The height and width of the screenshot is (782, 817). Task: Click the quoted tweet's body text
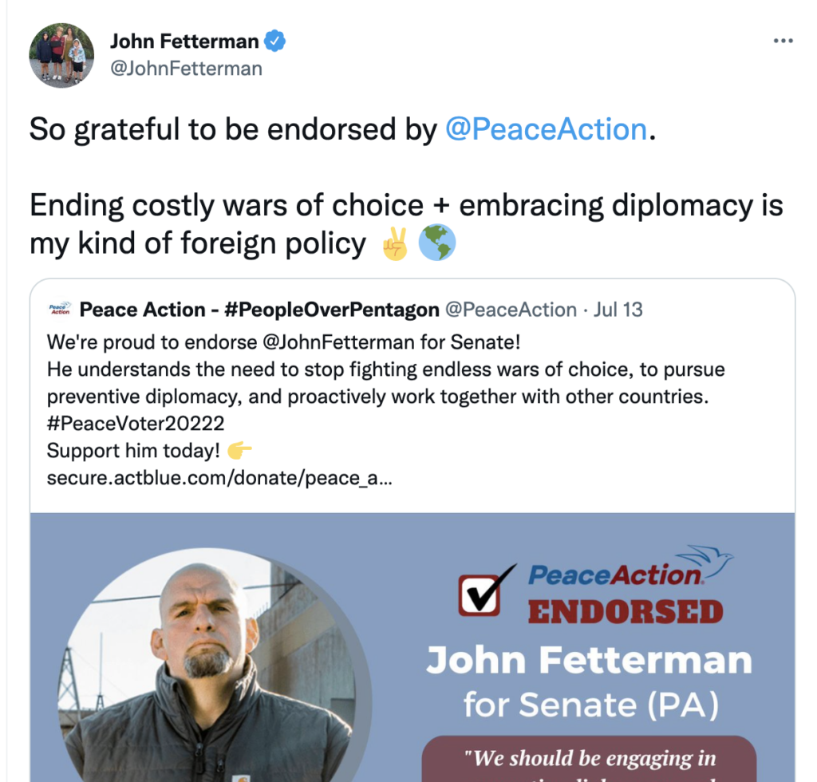375,383
